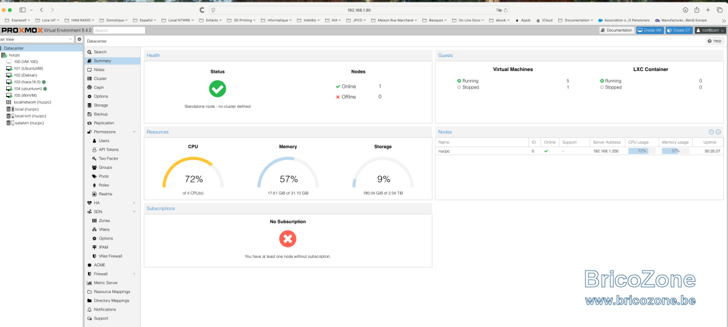Image resolution: width=728 pixels, height=327 pixels.
Task: Open the HA section
Action: 112,203
